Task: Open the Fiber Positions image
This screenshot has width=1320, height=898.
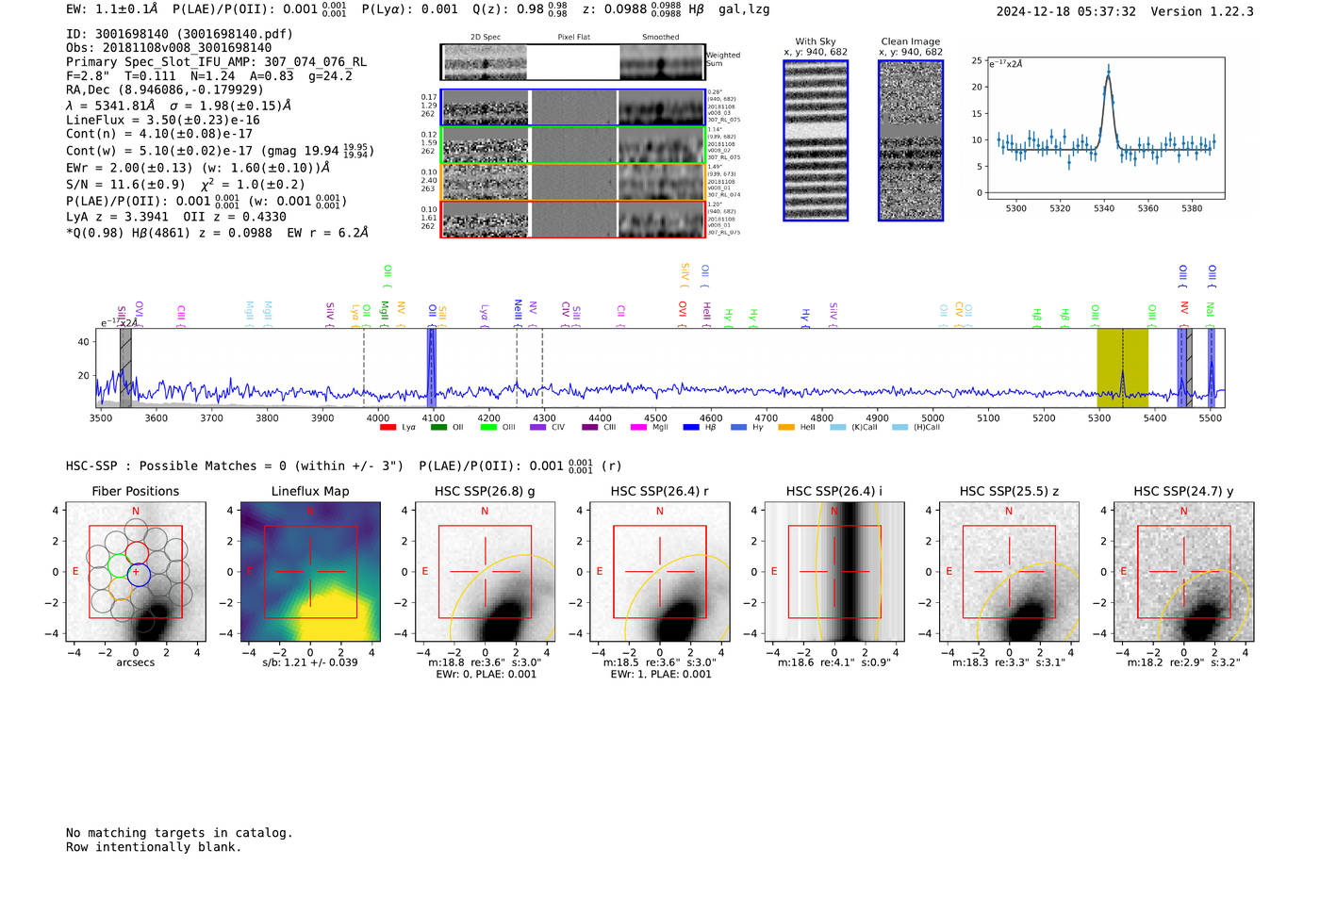Action: 136,572
